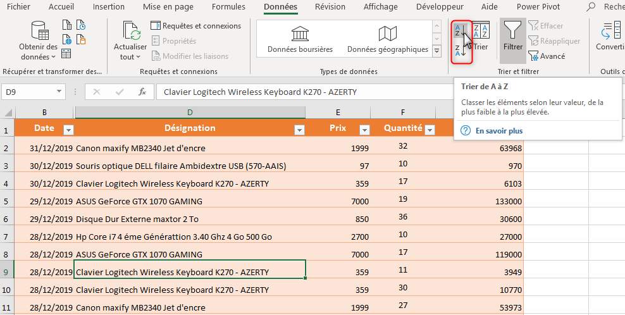Screen dimensions: 625x315
Task: Click the Name Box showing D9
Action: point(28,92)
